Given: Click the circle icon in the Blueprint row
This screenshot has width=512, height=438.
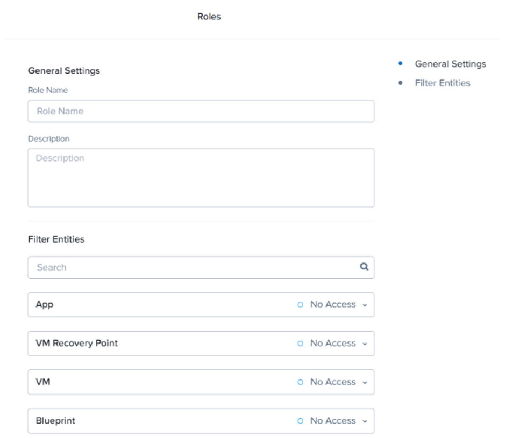Looking at the screenshot, I should pos(301,421).
